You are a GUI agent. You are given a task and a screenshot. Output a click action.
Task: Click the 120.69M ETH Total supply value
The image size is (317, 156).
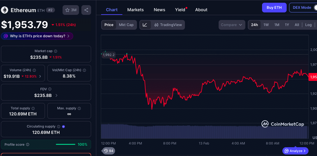[23, 114]
